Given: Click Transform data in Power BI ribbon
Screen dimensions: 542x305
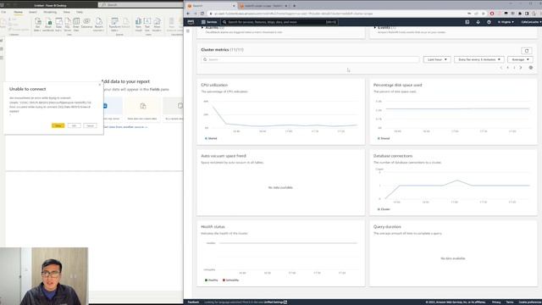Looking at the screenshot, I should tap(114, 25).
